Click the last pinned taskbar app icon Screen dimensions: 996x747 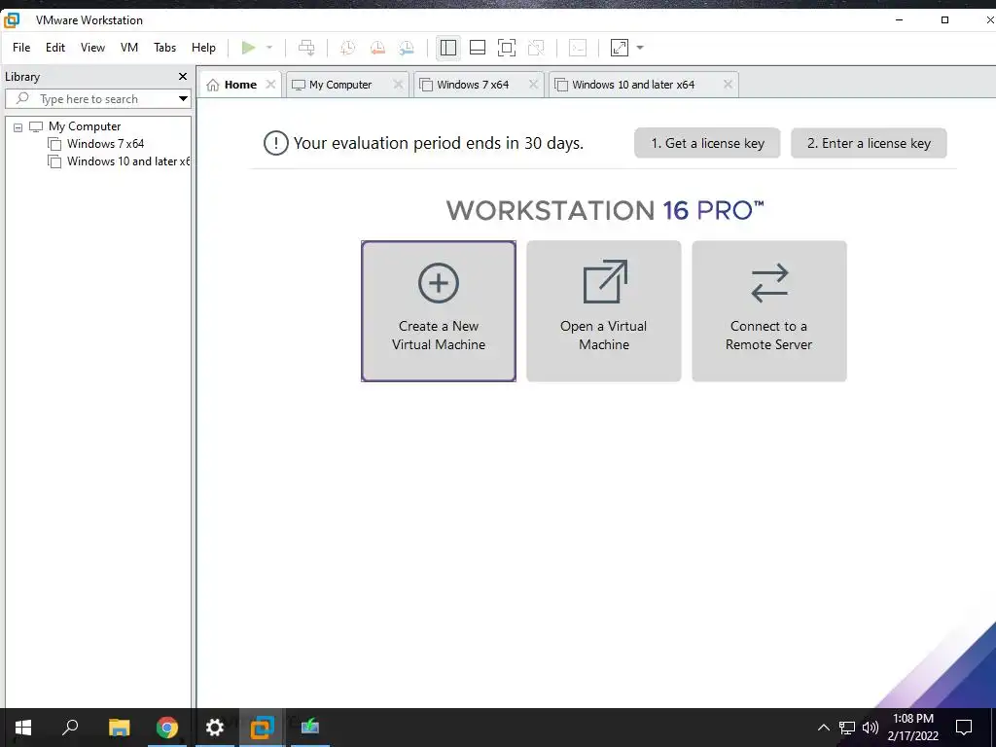point(310,726)
